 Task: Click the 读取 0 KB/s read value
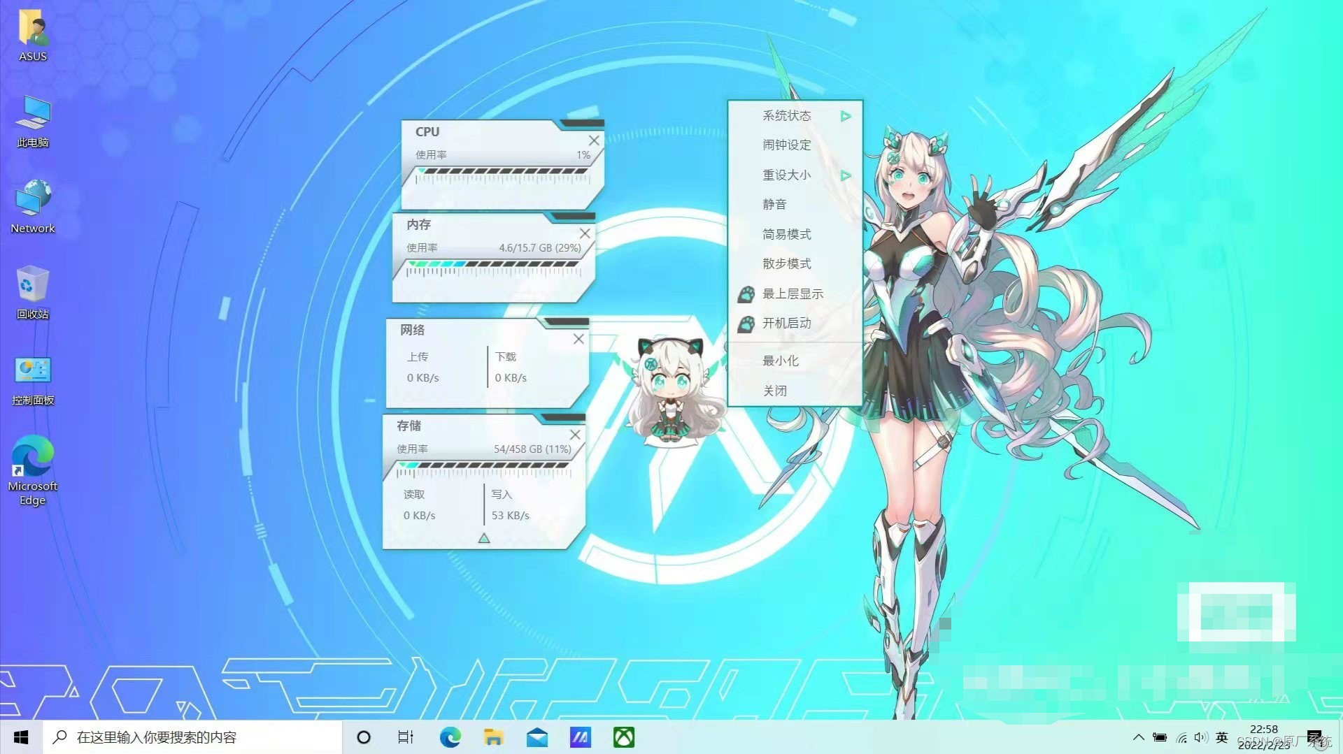coord(419,516)
